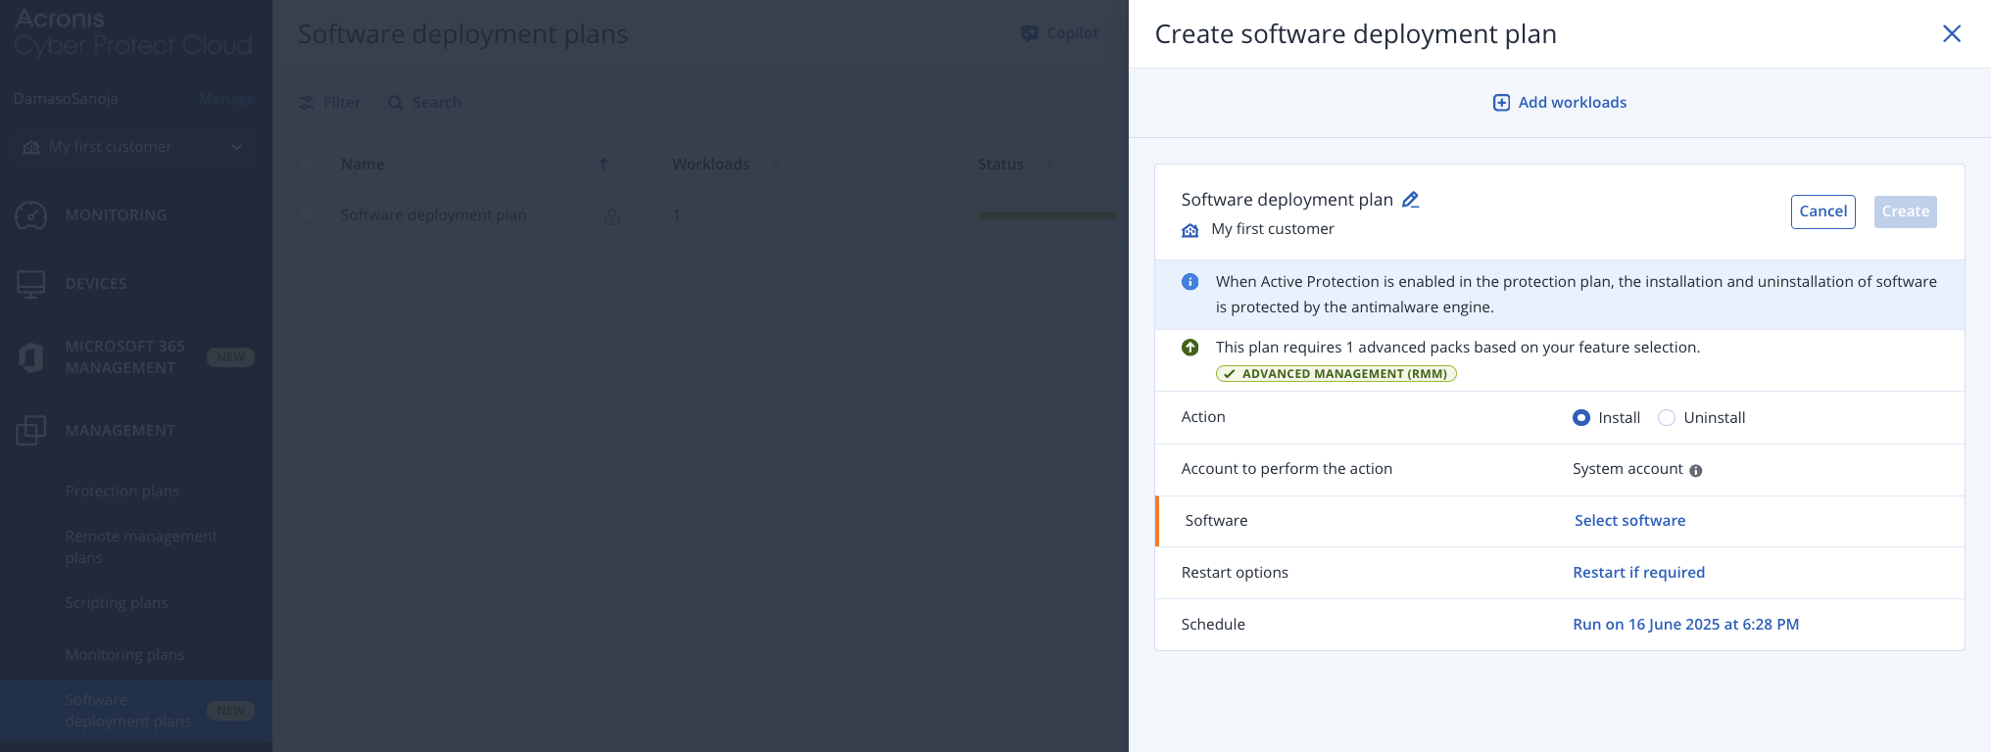Click the customer icon in sidebar dropdown

point(31,148)
